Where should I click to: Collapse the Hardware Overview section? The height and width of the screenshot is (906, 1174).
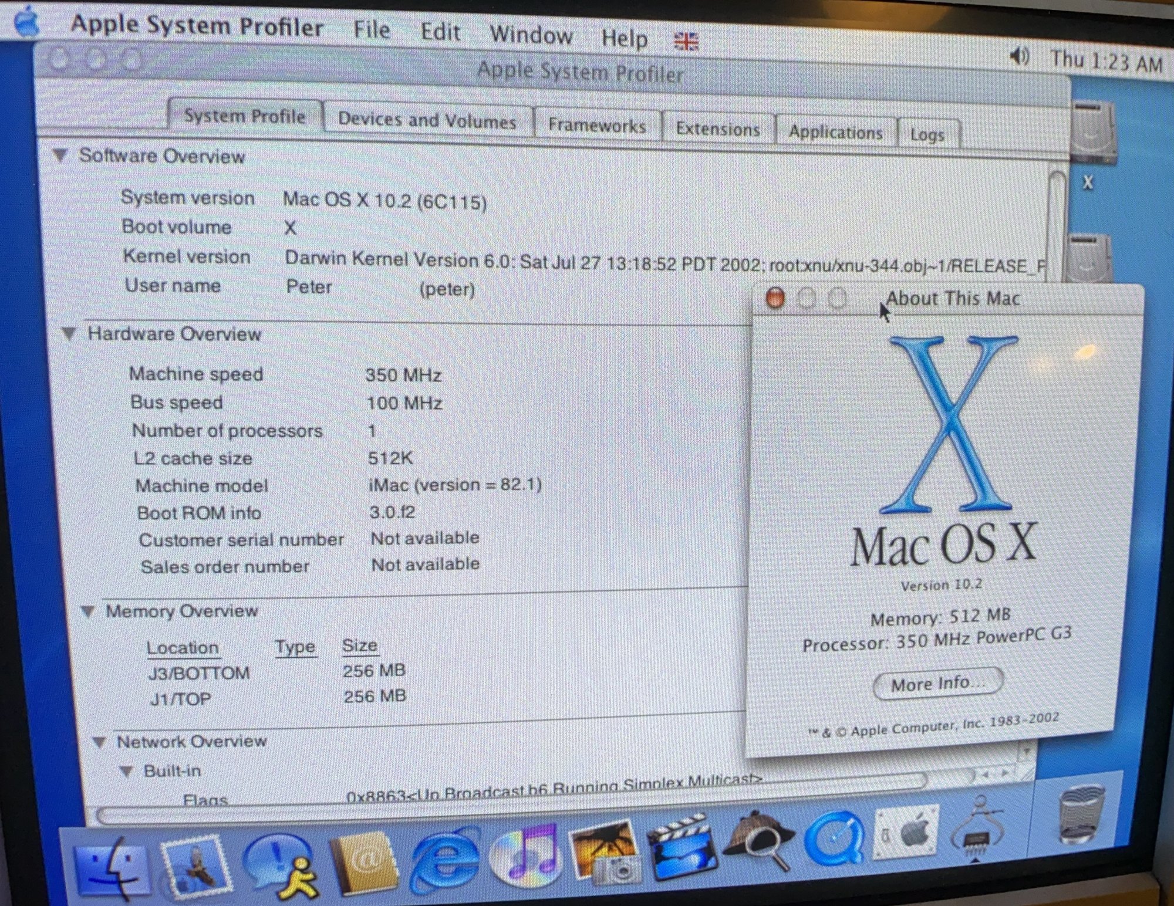pos(69,333)
